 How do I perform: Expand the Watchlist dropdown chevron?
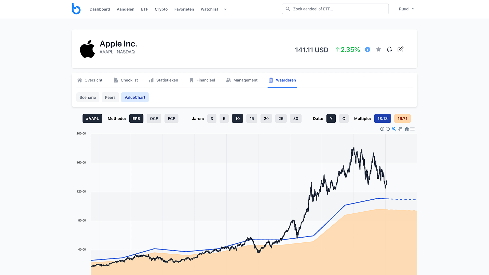pyautogui.click(x=225, y=9)
